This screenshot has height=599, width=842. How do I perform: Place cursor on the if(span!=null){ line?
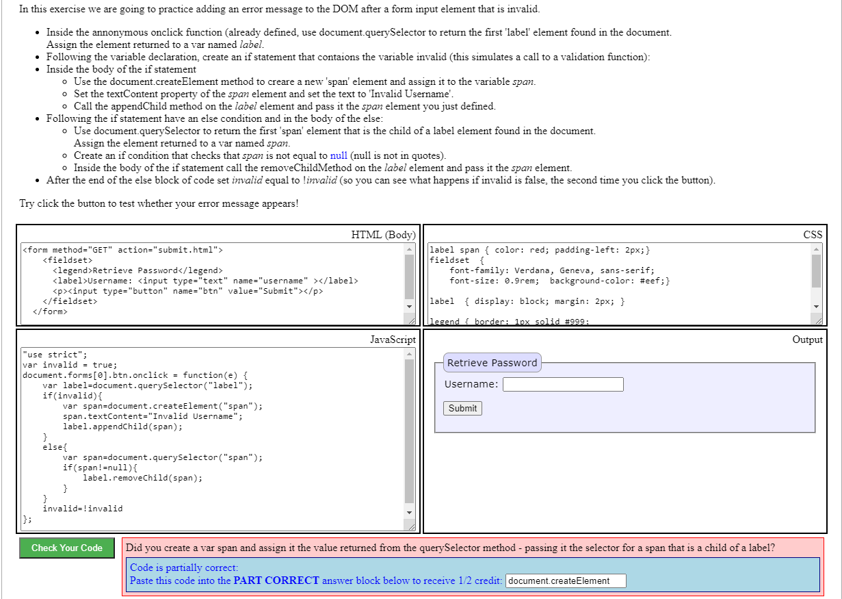(101, 468)
